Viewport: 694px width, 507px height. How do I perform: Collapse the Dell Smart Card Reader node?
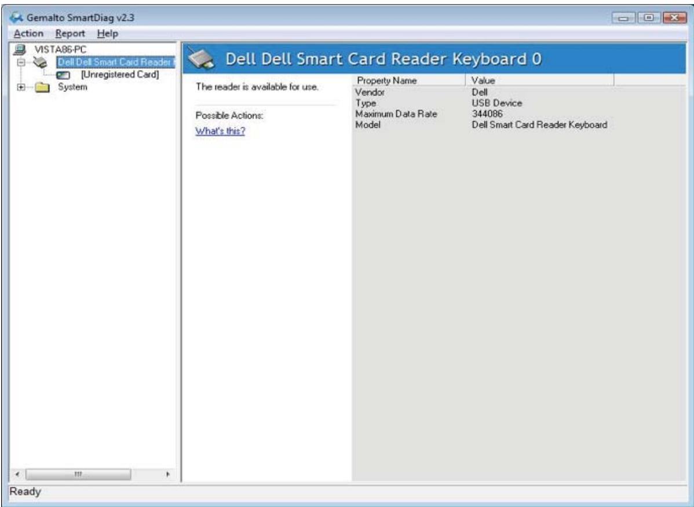pyautogui.click(x=21, y=63)
